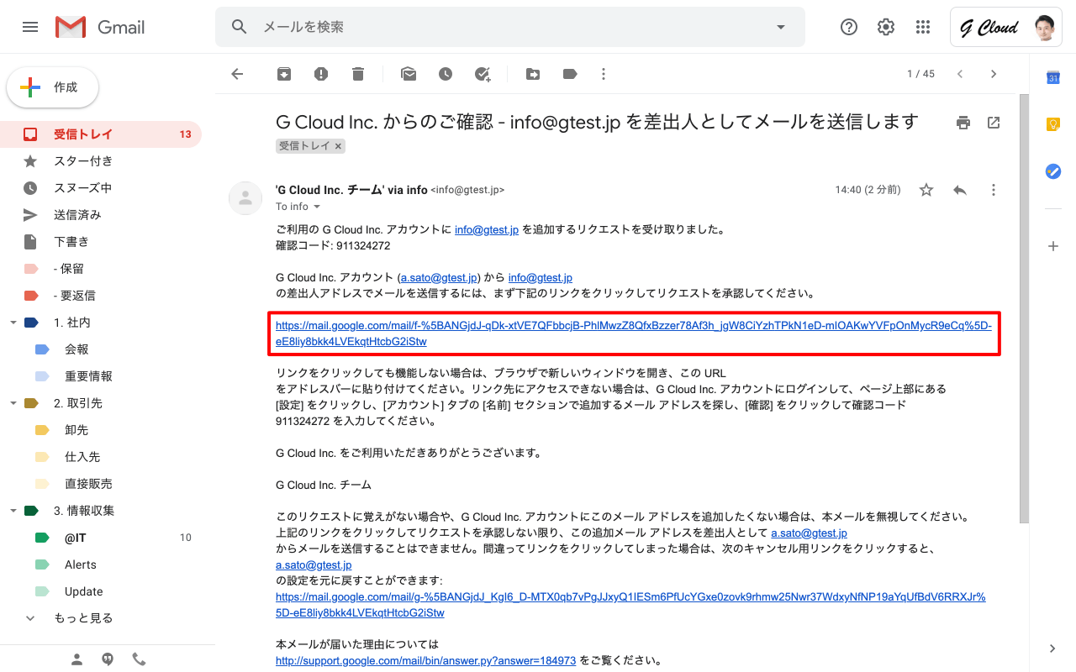Expand recipient details next to 'To info'
1076x672 pixels.
[x=317, y=207]
